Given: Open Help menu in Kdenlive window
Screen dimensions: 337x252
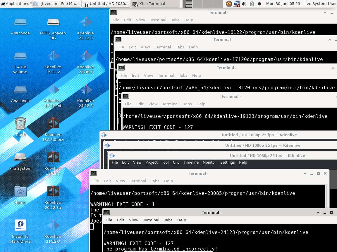Looking at the screenshot, I should (x=243, y=162).
